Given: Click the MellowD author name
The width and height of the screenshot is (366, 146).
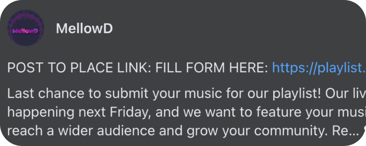Looking at the screenshot, I should 84,29.
